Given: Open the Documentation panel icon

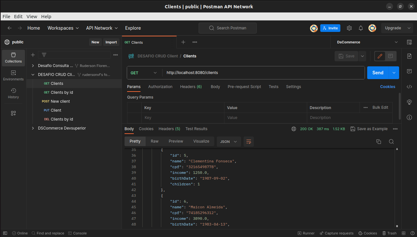Looking at the screenshot, I should point(409,56).
